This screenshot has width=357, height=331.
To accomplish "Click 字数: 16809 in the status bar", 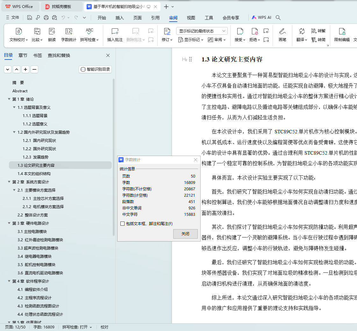I will click(44, 327).
